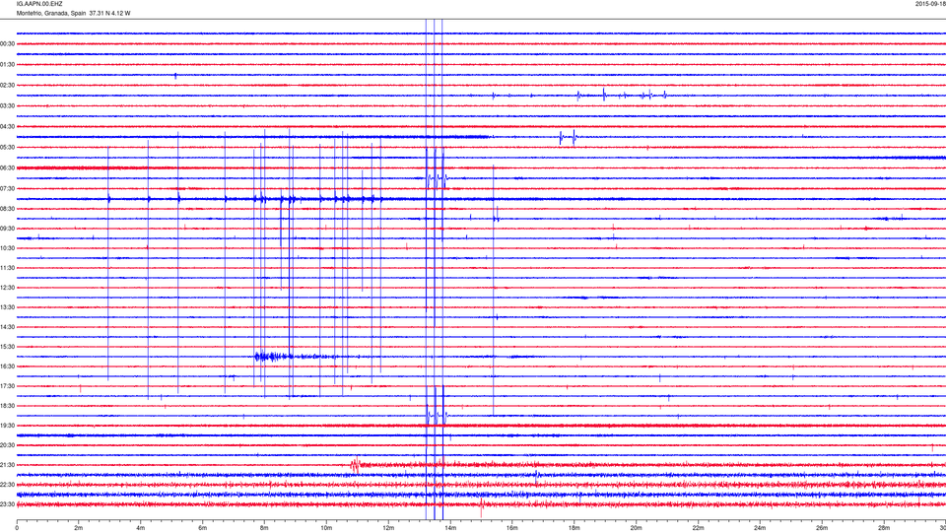Choose the 07:30 row label
The width and height of the screenshot is (946, 532).
point(7,188)
